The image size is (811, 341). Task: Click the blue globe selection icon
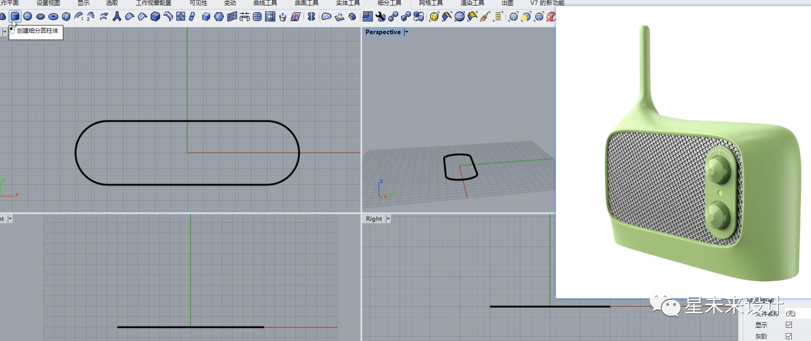coord(460,17)
